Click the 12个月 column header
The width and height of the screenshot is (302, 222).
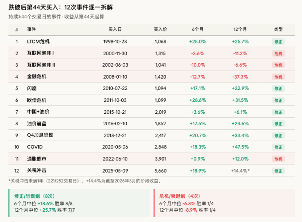(x=240, y=29)
